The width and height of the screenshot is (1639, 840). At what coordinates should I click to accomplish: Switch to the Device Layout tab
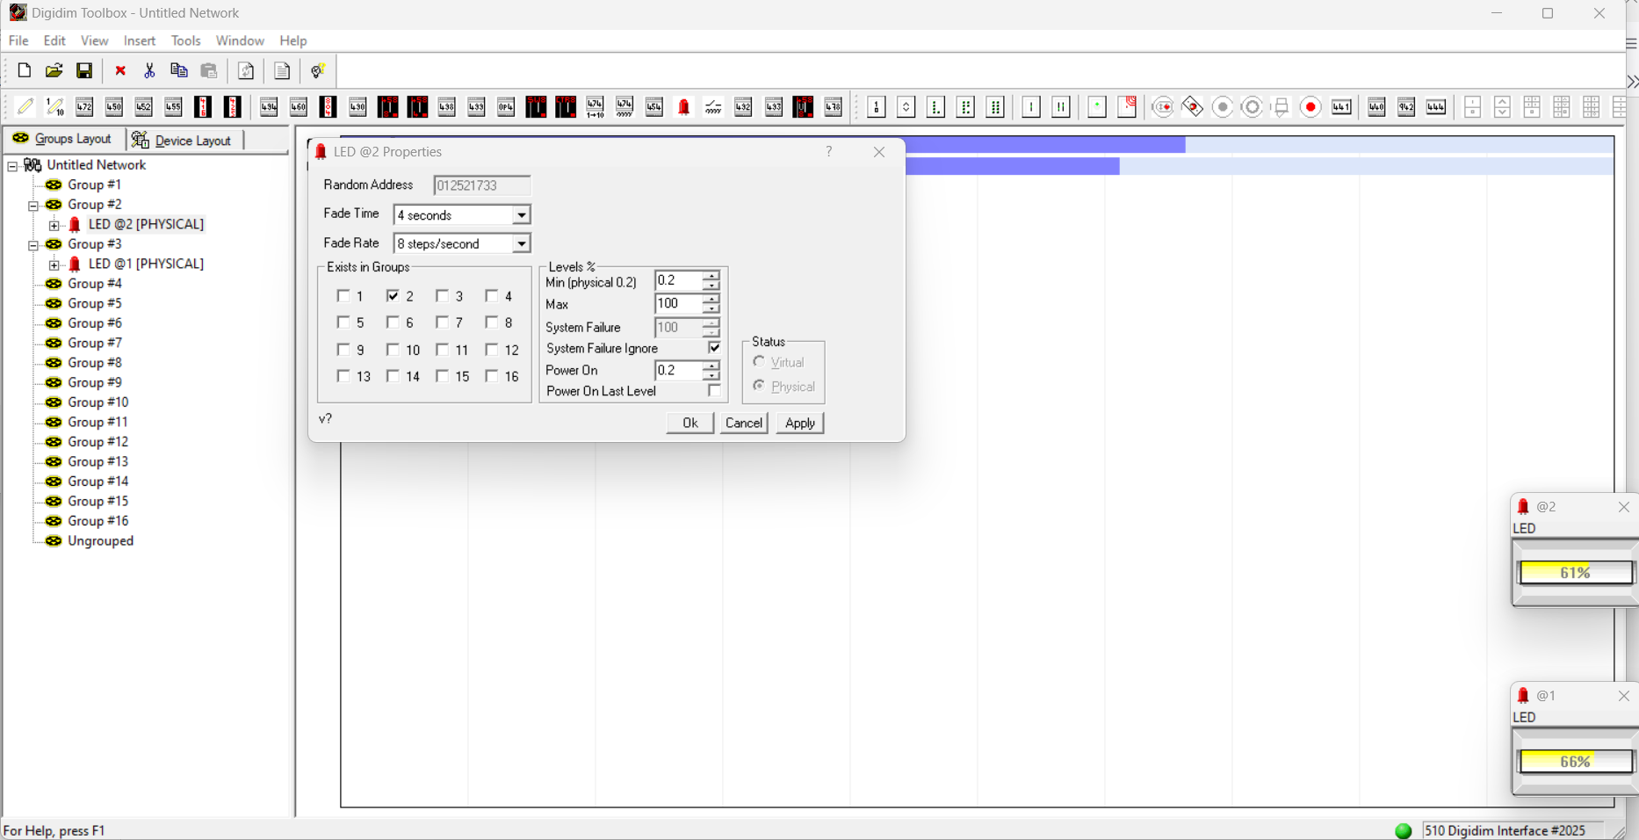click(x=183, y=140)
